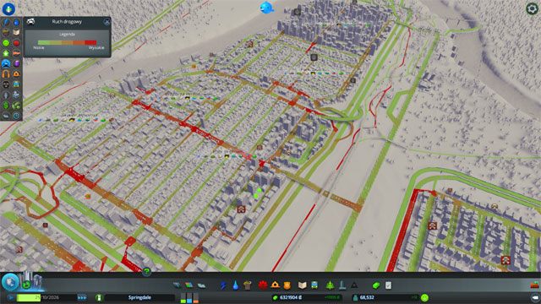Select the Natural resources info view icon

(x=16, y=105)
